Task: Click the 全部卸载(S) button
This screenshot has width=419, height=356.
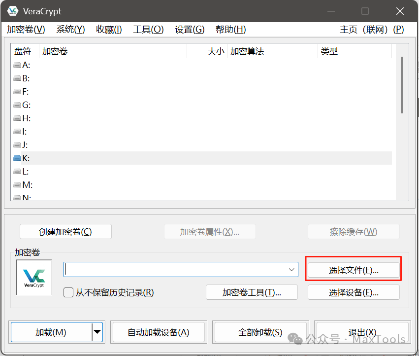Action: 260,332
